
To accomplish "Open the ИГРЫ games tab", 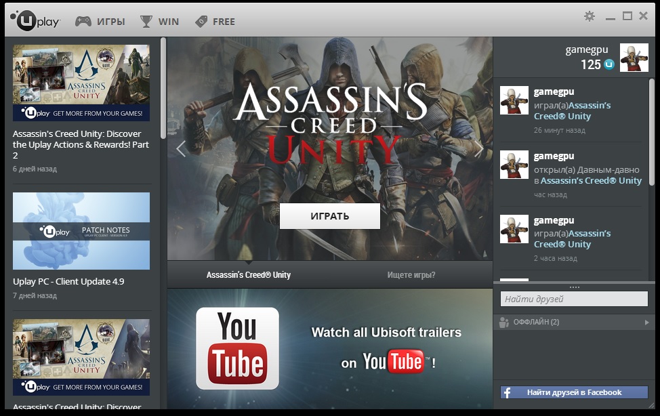I will (100, 22).
